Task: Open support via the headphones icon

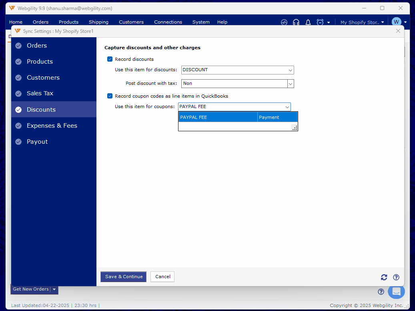Action: pos(296,22)
